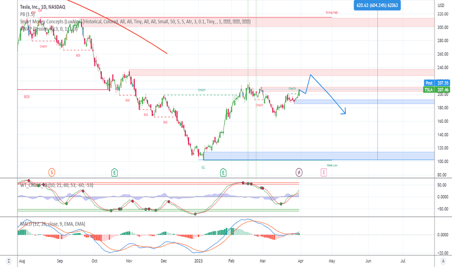Click the LL label below the January low
This screenshot has height=267, width=452.
tap(203, 167)
